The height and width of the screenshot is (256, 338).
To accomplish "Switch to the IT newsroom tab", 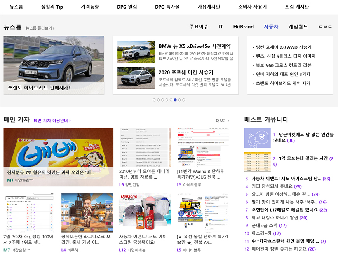I will click(x=221, y=26).
